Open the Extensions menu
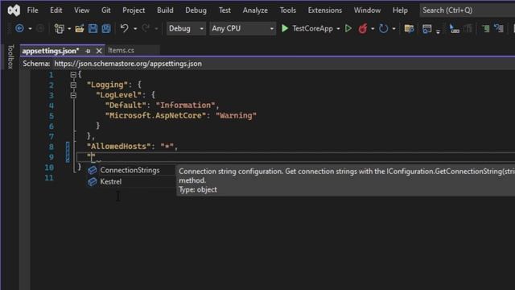 (325, 10)
